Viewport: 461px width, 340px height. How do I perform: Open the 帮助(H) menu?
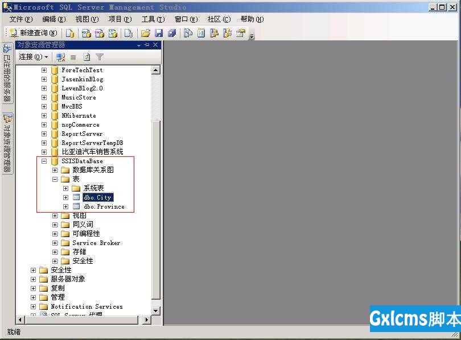point(252,19)
